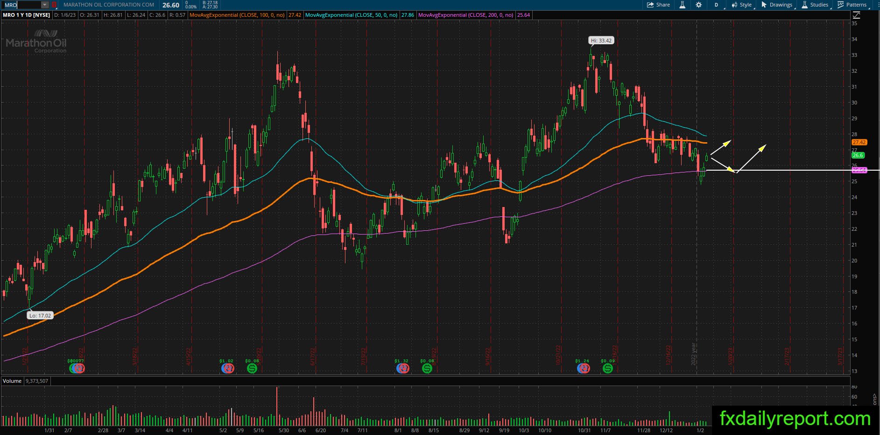Open the D timeframe selector

click(x=717, y=5)
